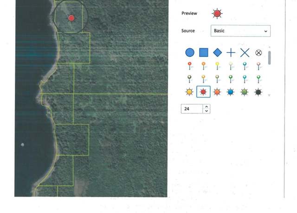Pick the teal pushpin in the second pushpin row
297x213 pixels.
pos(245,79)
